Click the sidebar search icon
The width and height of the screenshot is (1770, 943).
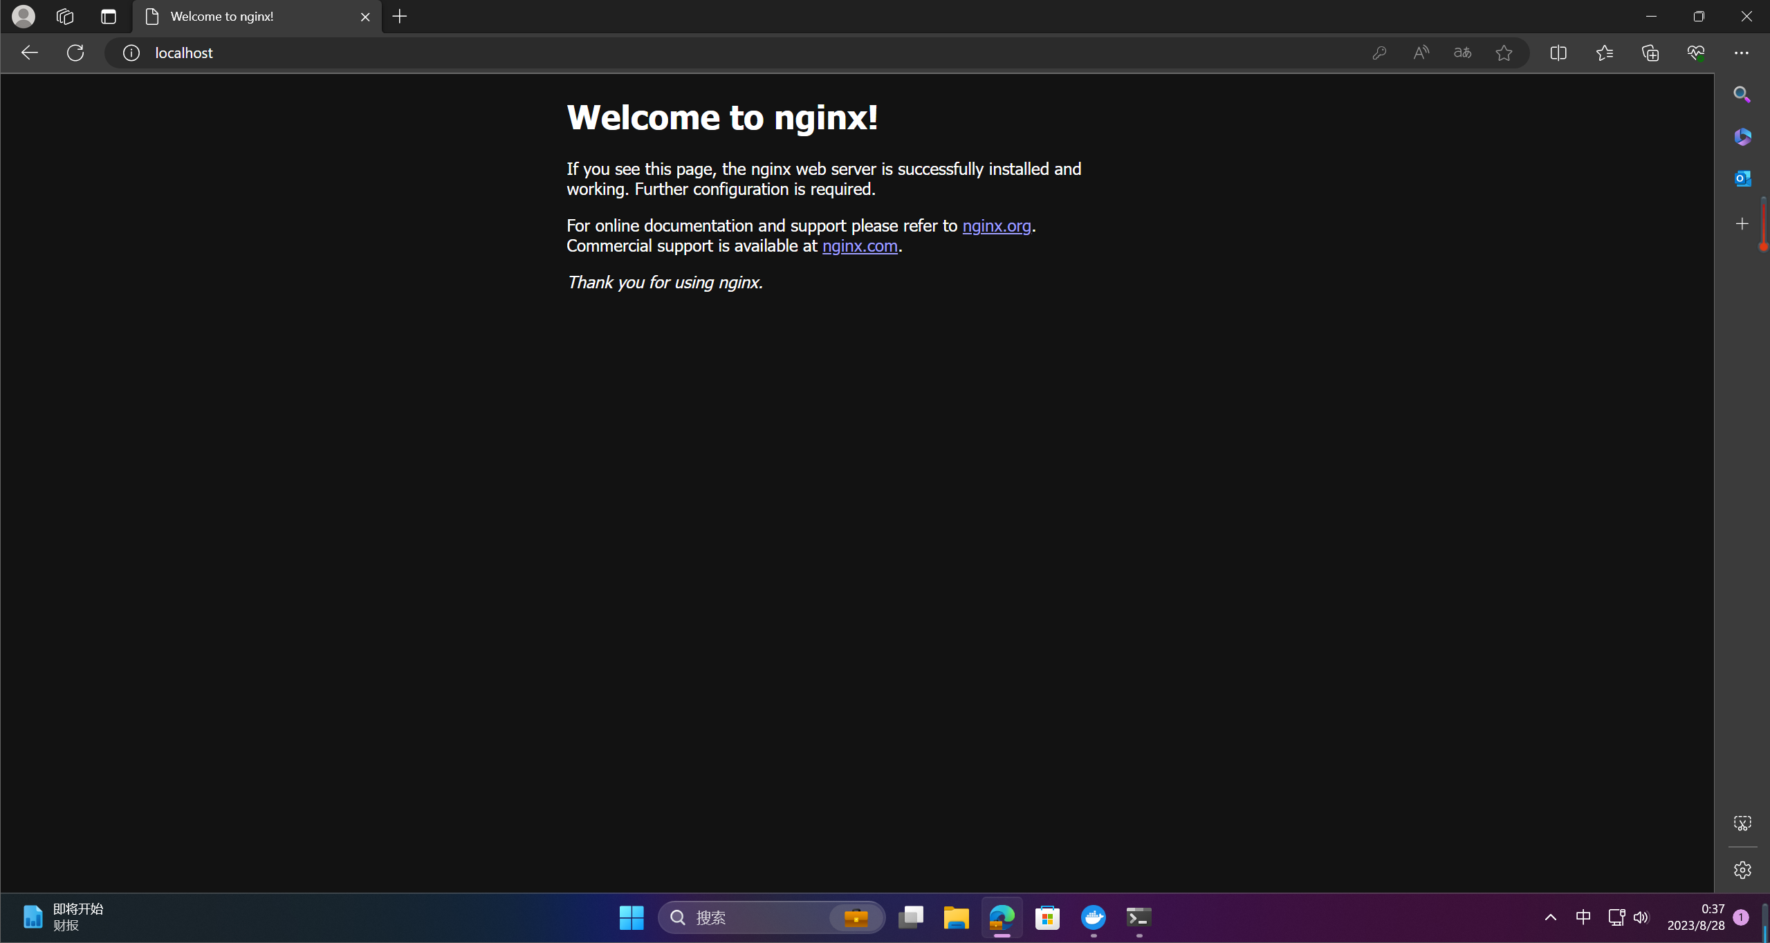coord(1742,94)
